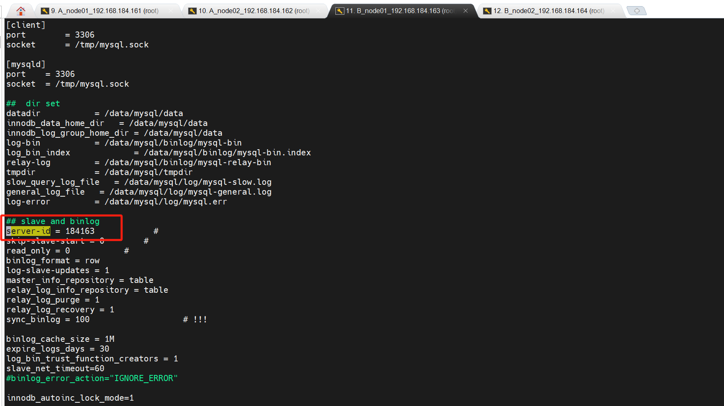Image resolution: width=724 pixels, height=406 pixels.
Task: Click the '[client]' section header
Action: [26, 25]
